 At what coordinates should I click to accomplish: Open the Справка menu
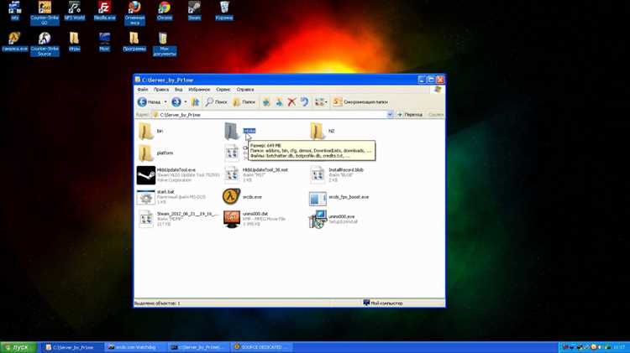[x=245, y=90]
